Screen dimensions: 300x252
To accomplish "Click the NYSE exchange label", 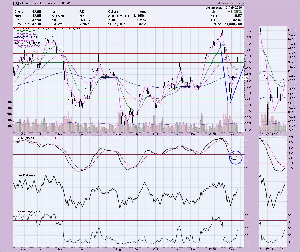I will point(66,3).
